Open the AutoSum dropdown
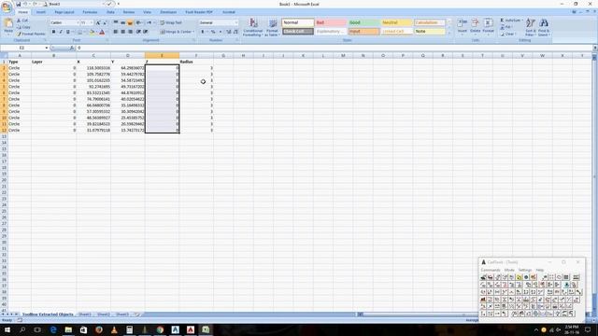Screen dimensions: 598x336 (x=521, y=21)
